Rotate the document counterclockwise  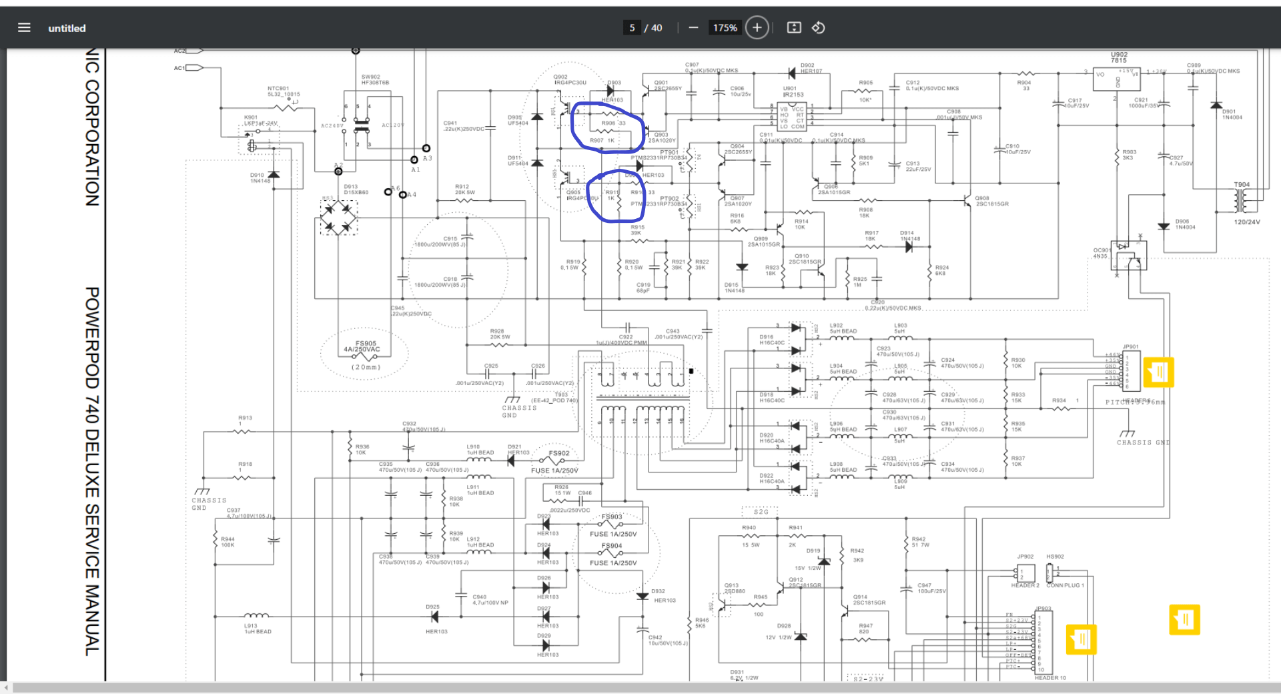click(x=819, y=27)
